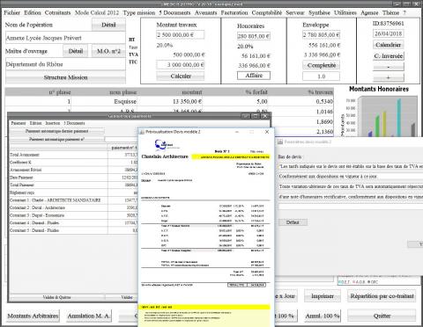Screen dimensions: 423x327
Task: Click the Complexité button
Action: click(322, 65)
